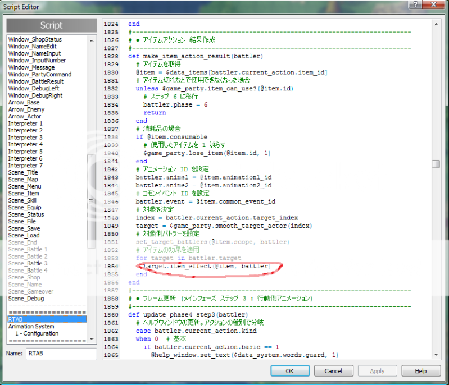Open the 1 - Configuration script
Screen dimensions: 449x385
coord(37,333)
